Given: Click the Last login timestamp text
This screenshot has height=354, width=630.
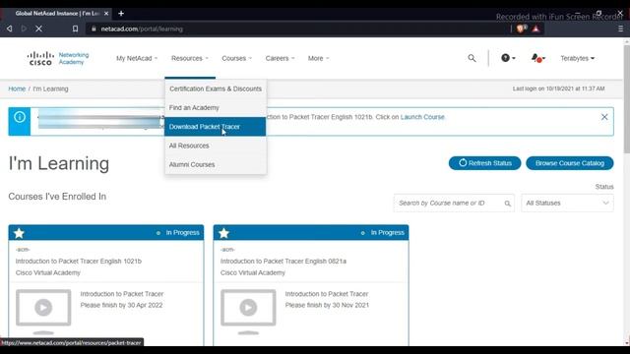Looking at the screenshot, I should point(558,88).
